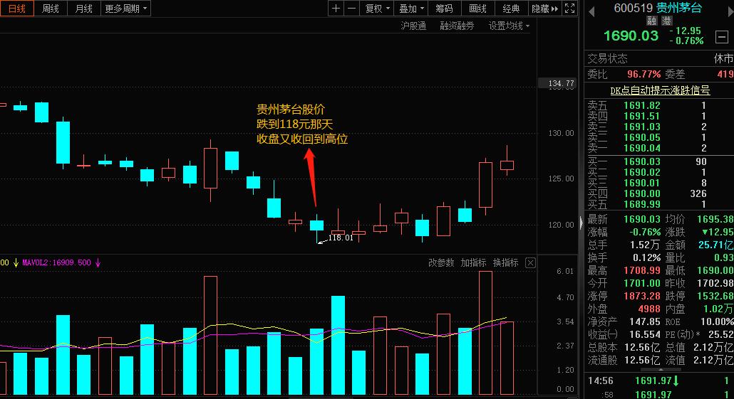Click the down arrow beside MAVOL2 value
This screenshot has height=399, width=734.
coord(98,263)
